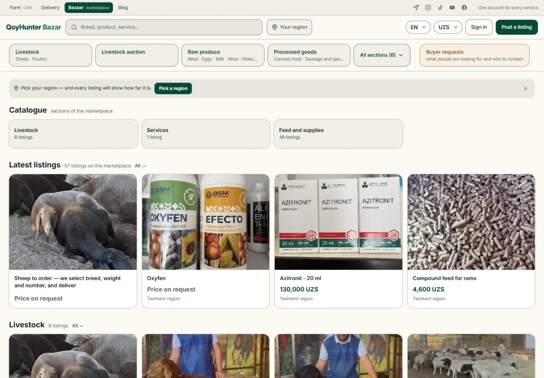Go to the Farm CRM tab

21,7
